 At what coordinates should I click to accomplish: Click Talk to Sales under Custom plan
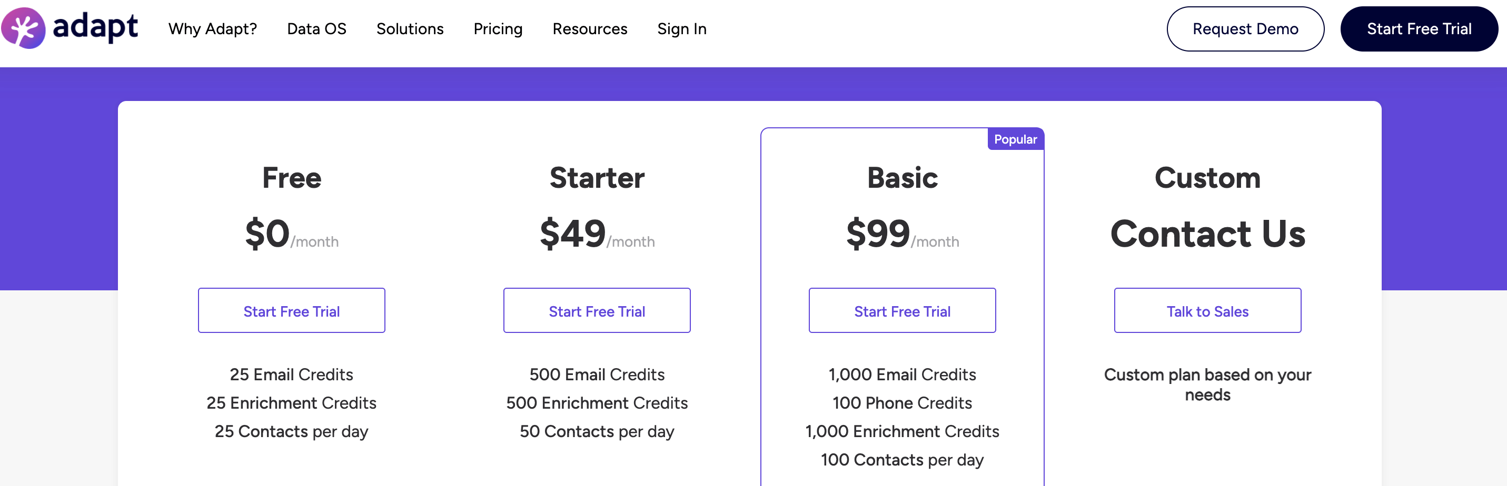[x=1207, y=310]
